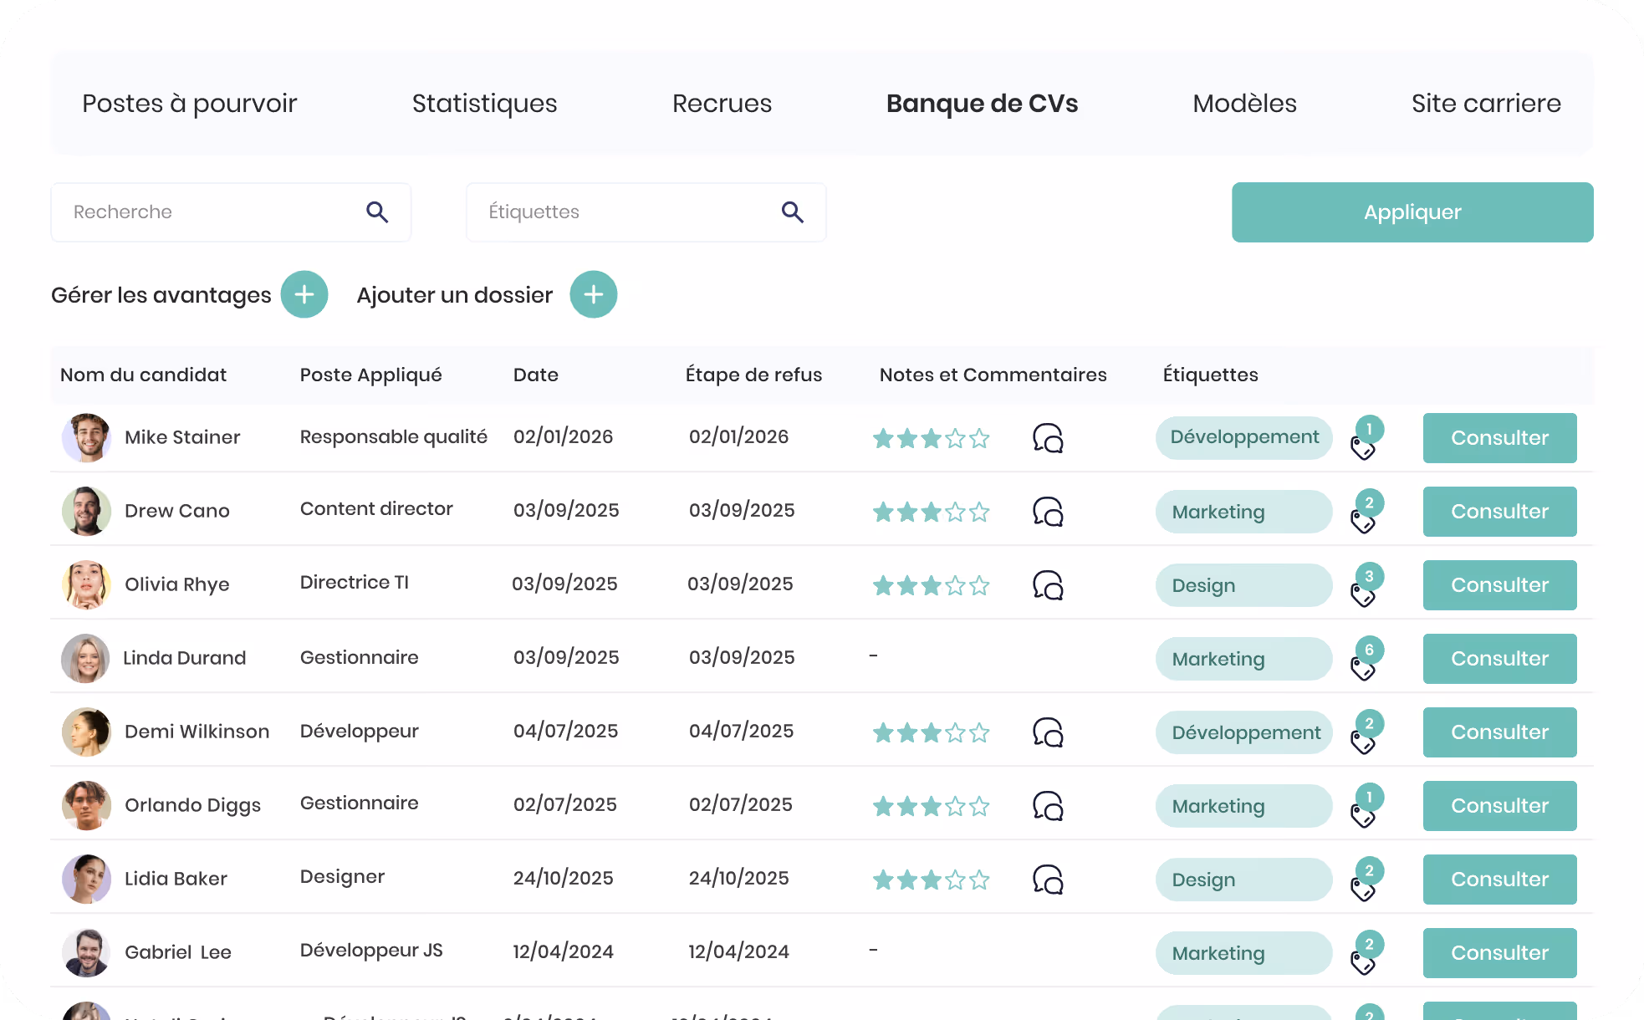The height and width of the screenshot is (1020, 1644).
Task: Open the comments bubble for Demi Wilkinson
Action: pyautogui.click(x=1048, y=732)
